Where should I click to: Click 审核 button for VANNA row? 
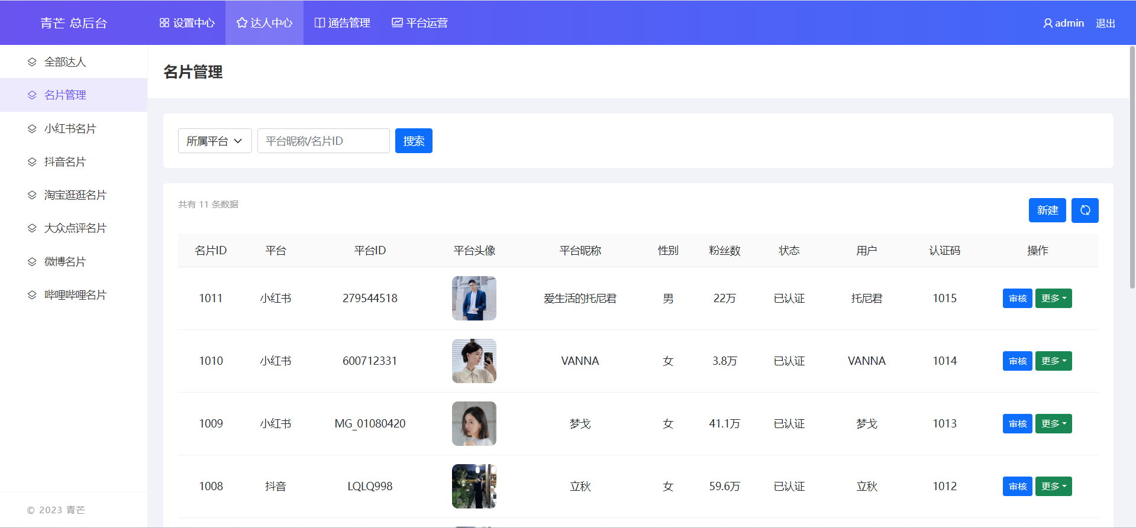pyautogui.click(x=1017, y=361)
